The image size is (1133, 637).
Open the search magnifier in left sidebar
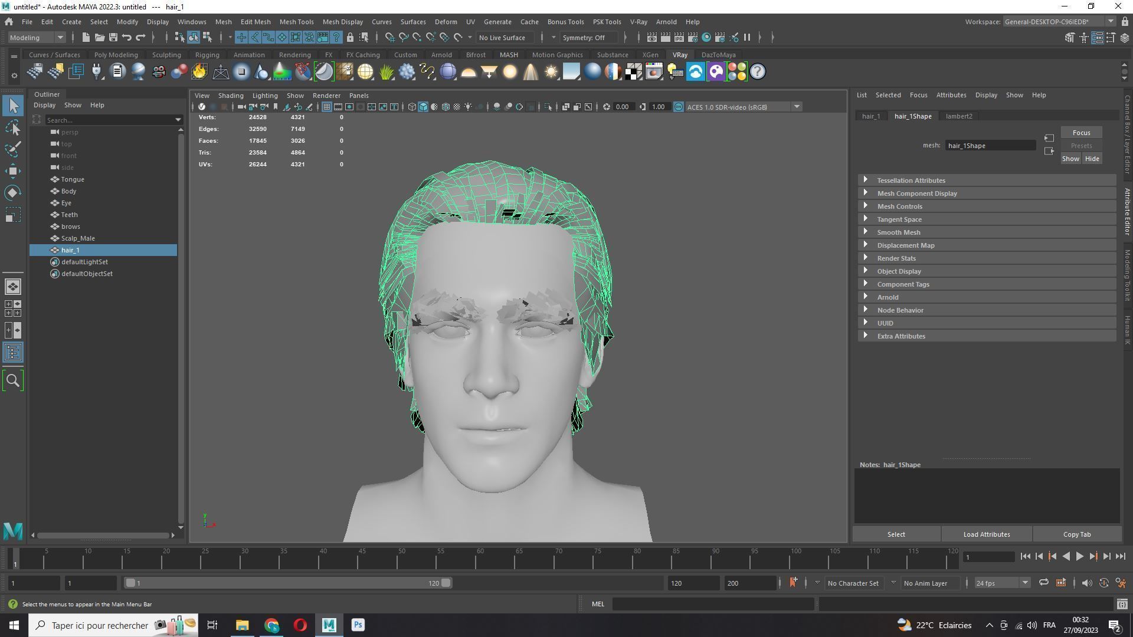(13, 380)
